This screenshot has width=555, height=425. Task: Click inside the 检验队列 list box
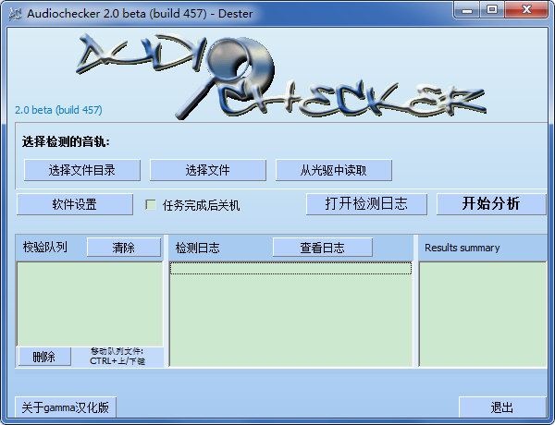click(x=90, y=304)
